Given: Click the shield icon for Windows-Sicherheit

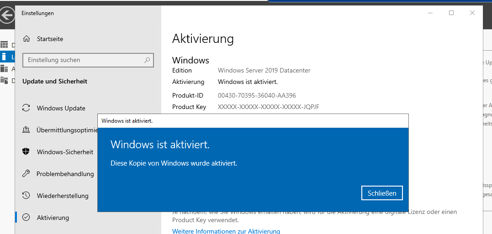Looking at the screenshot, I should [26, 151].
